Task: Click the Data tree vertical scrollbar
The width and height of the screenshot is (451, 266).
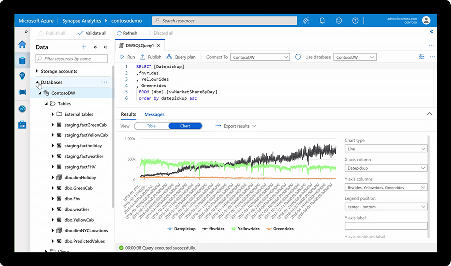Action: tap(113, 136)
